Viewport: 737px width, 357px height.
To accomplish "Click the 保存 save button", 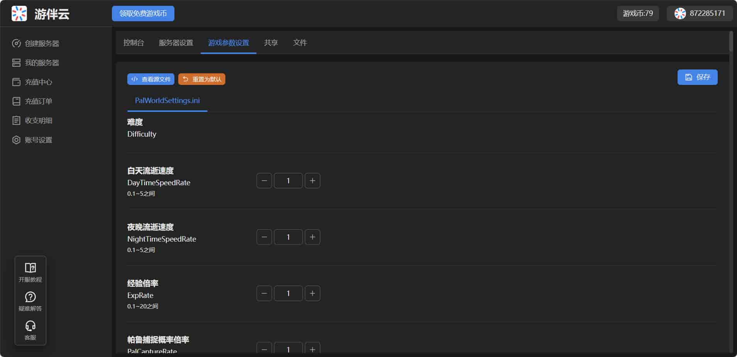I will (x=697, y=77).
